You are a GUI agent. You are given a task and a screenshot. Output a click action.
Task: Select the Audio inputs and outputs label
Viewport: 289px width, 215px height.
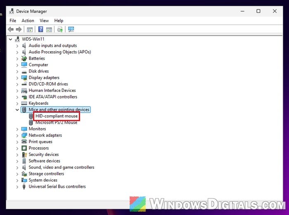tap(53, 45)
